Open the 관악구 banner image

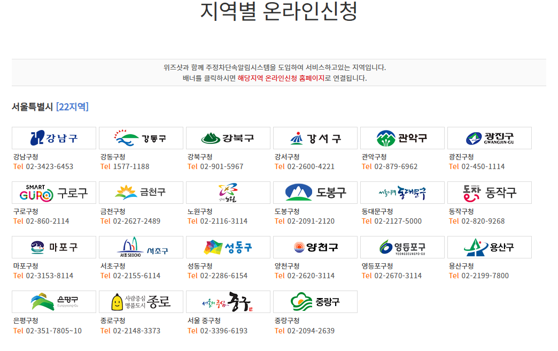[402, 138]
